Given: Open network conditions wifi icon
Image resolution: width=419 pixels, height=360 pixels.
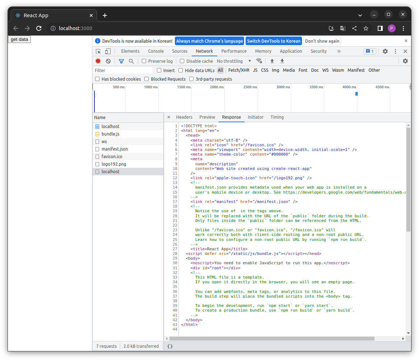Looking at the screenshot, I should coord(259,61).
